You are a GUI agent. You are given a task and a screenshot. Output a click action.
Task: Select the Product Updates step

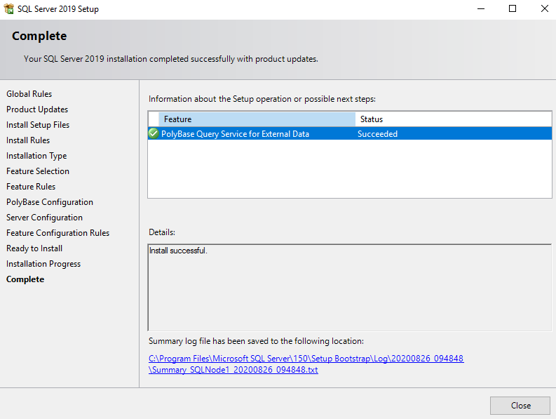[37, 109]
